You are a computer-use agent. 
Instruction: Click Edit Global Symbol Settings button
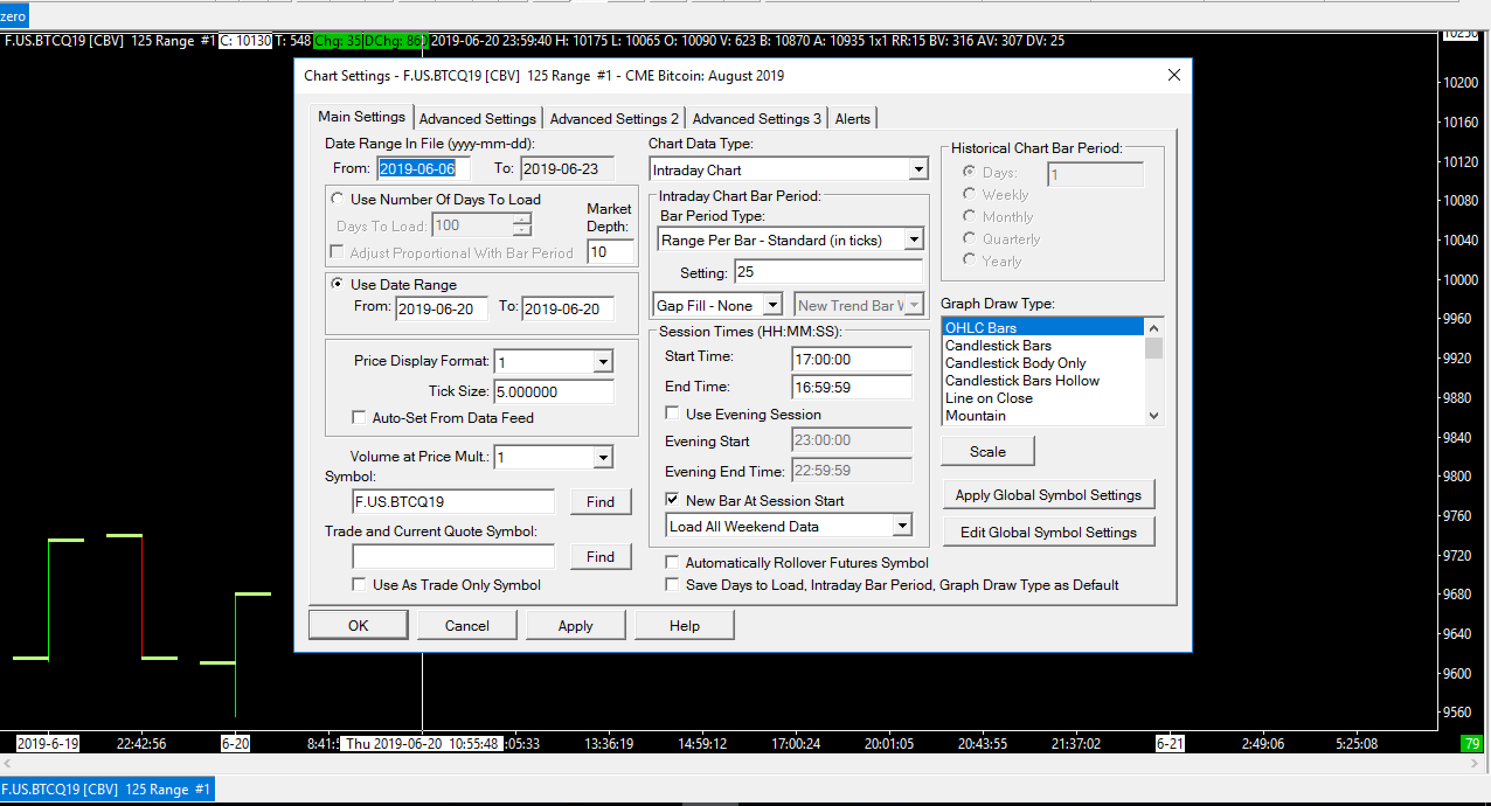[x=1048, y=532]
